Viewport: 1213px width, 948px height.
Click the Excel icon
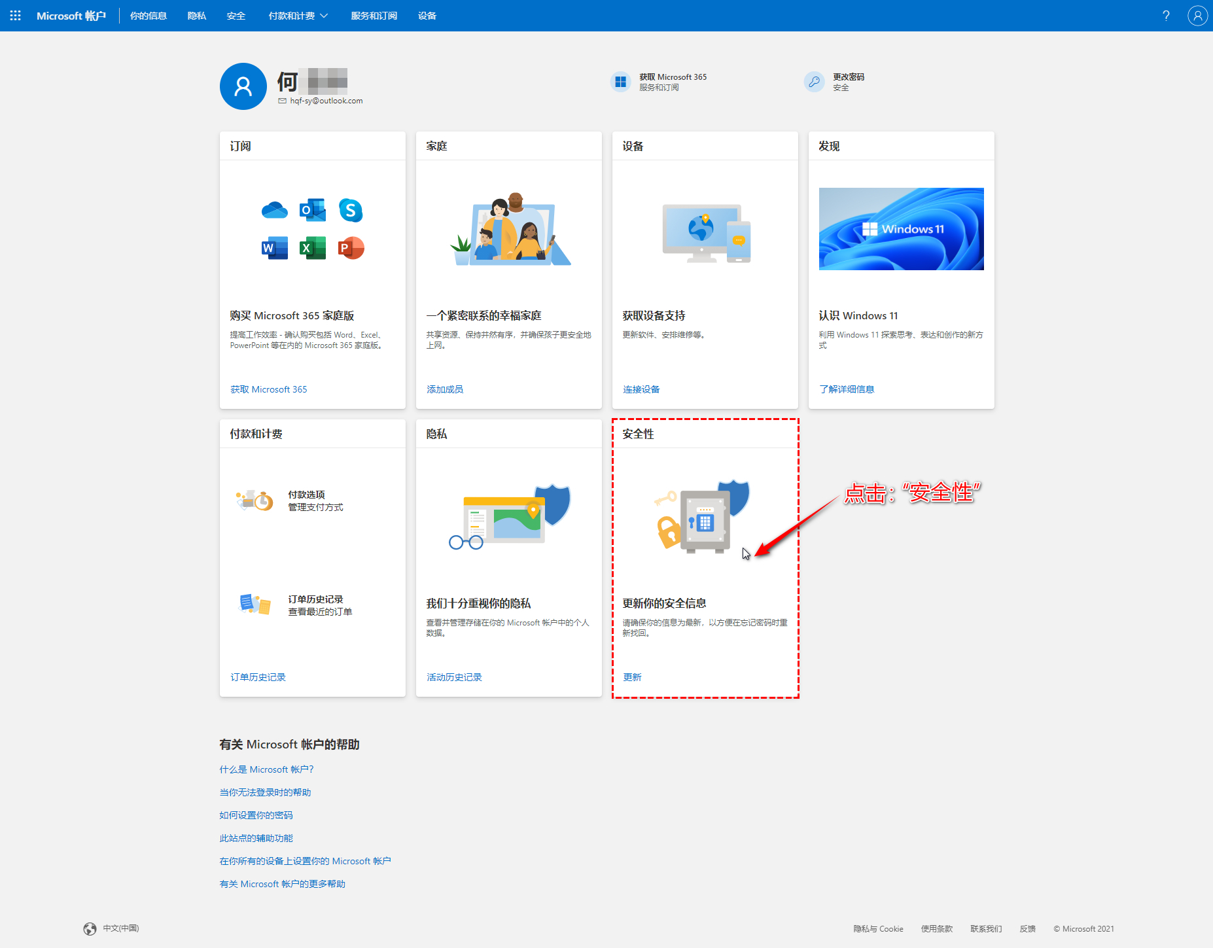coord(313,248)
